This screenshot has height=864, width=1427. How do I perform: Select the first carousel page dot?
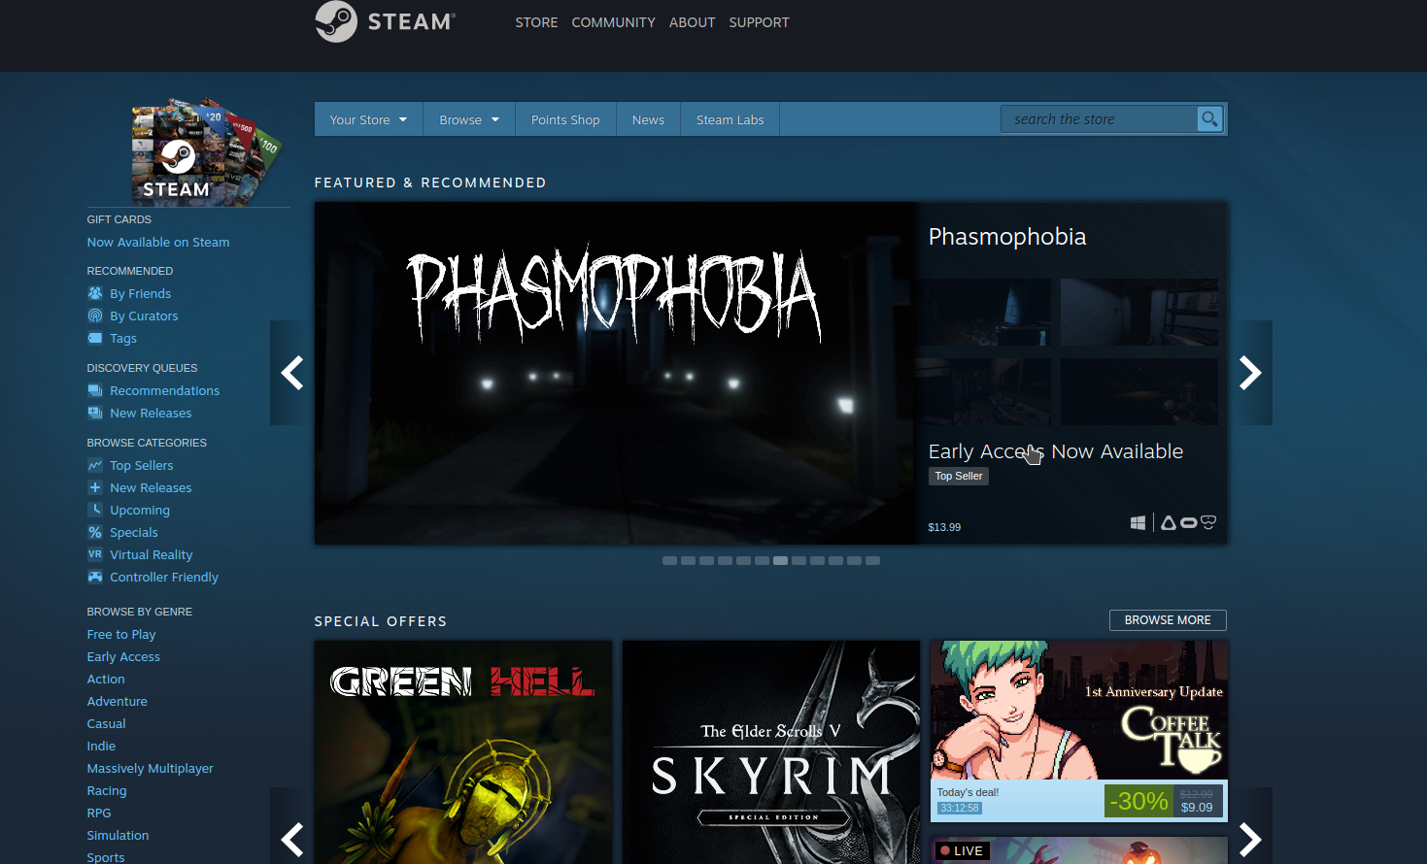pyautogui.click(x=669, y=560)
